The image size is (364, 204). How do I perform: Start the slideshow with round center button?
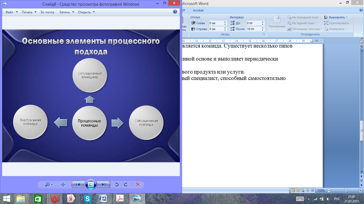click(91, 184)
